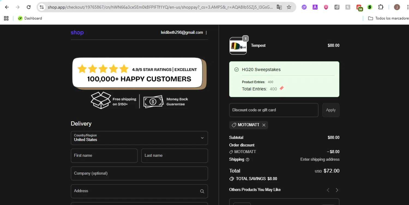The width and height of the screenshot is (409, 205).
Task: Click the MOTOMATT tag icon in chip
Action: click(x=234, y=125)
